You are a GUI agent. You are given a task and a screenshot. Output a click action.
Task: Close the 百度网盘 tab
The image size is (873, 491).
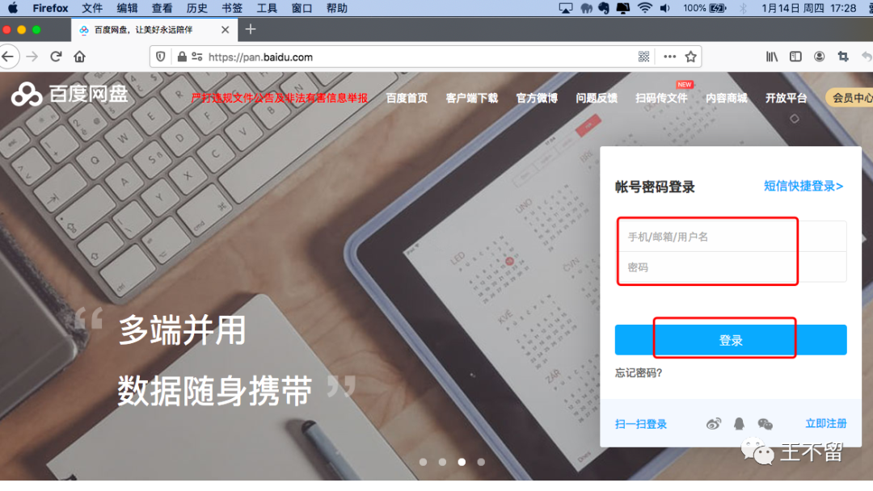[225, 30]
